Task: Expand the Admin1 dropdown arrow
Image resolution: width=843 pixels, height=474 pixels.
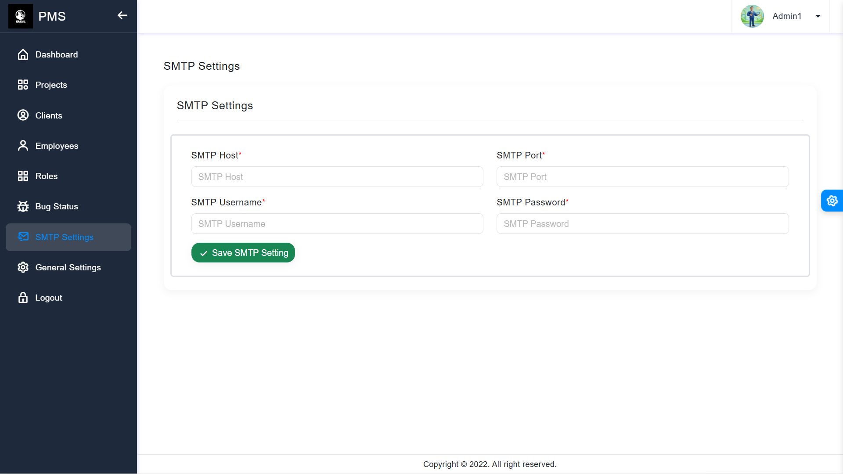Action: [x=818, y=16]
